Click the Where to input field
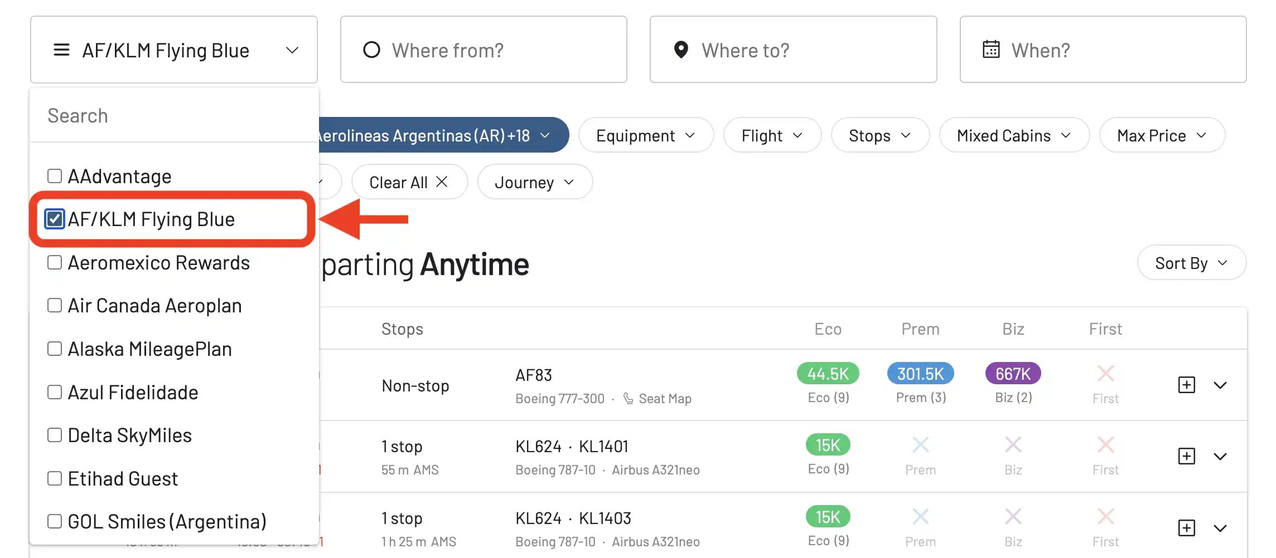 point(793,50)
